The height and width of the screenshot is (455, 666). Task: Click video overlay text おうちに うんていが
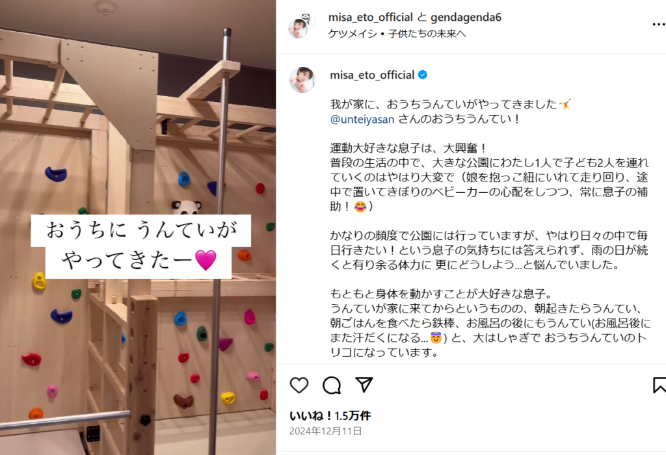coord(141,230)
